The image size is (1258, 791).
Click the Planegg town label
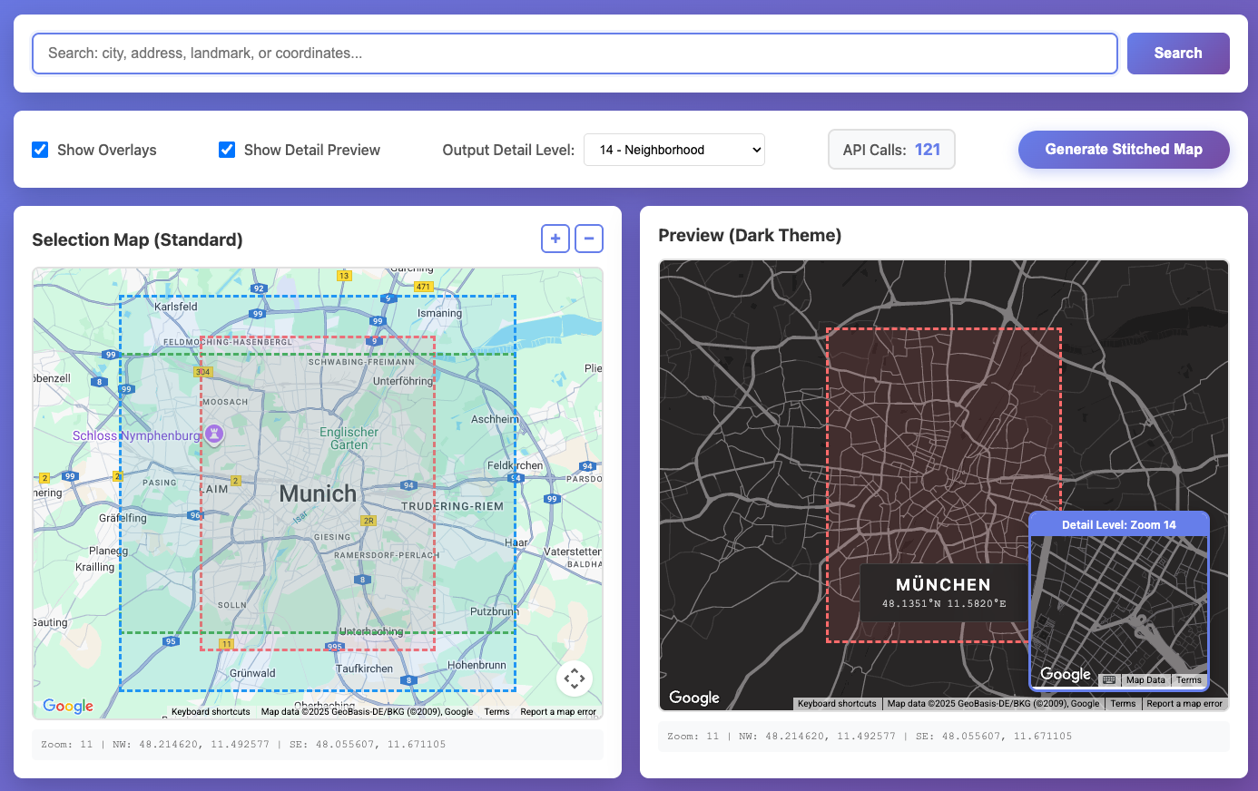pos(108,551)
